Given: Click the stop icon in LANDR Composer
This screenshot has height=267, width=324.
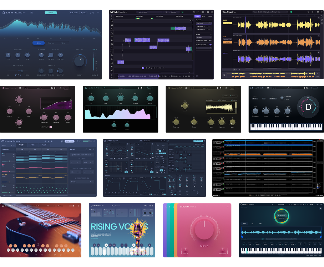Looking at the screenshot, I should [51, 141].
